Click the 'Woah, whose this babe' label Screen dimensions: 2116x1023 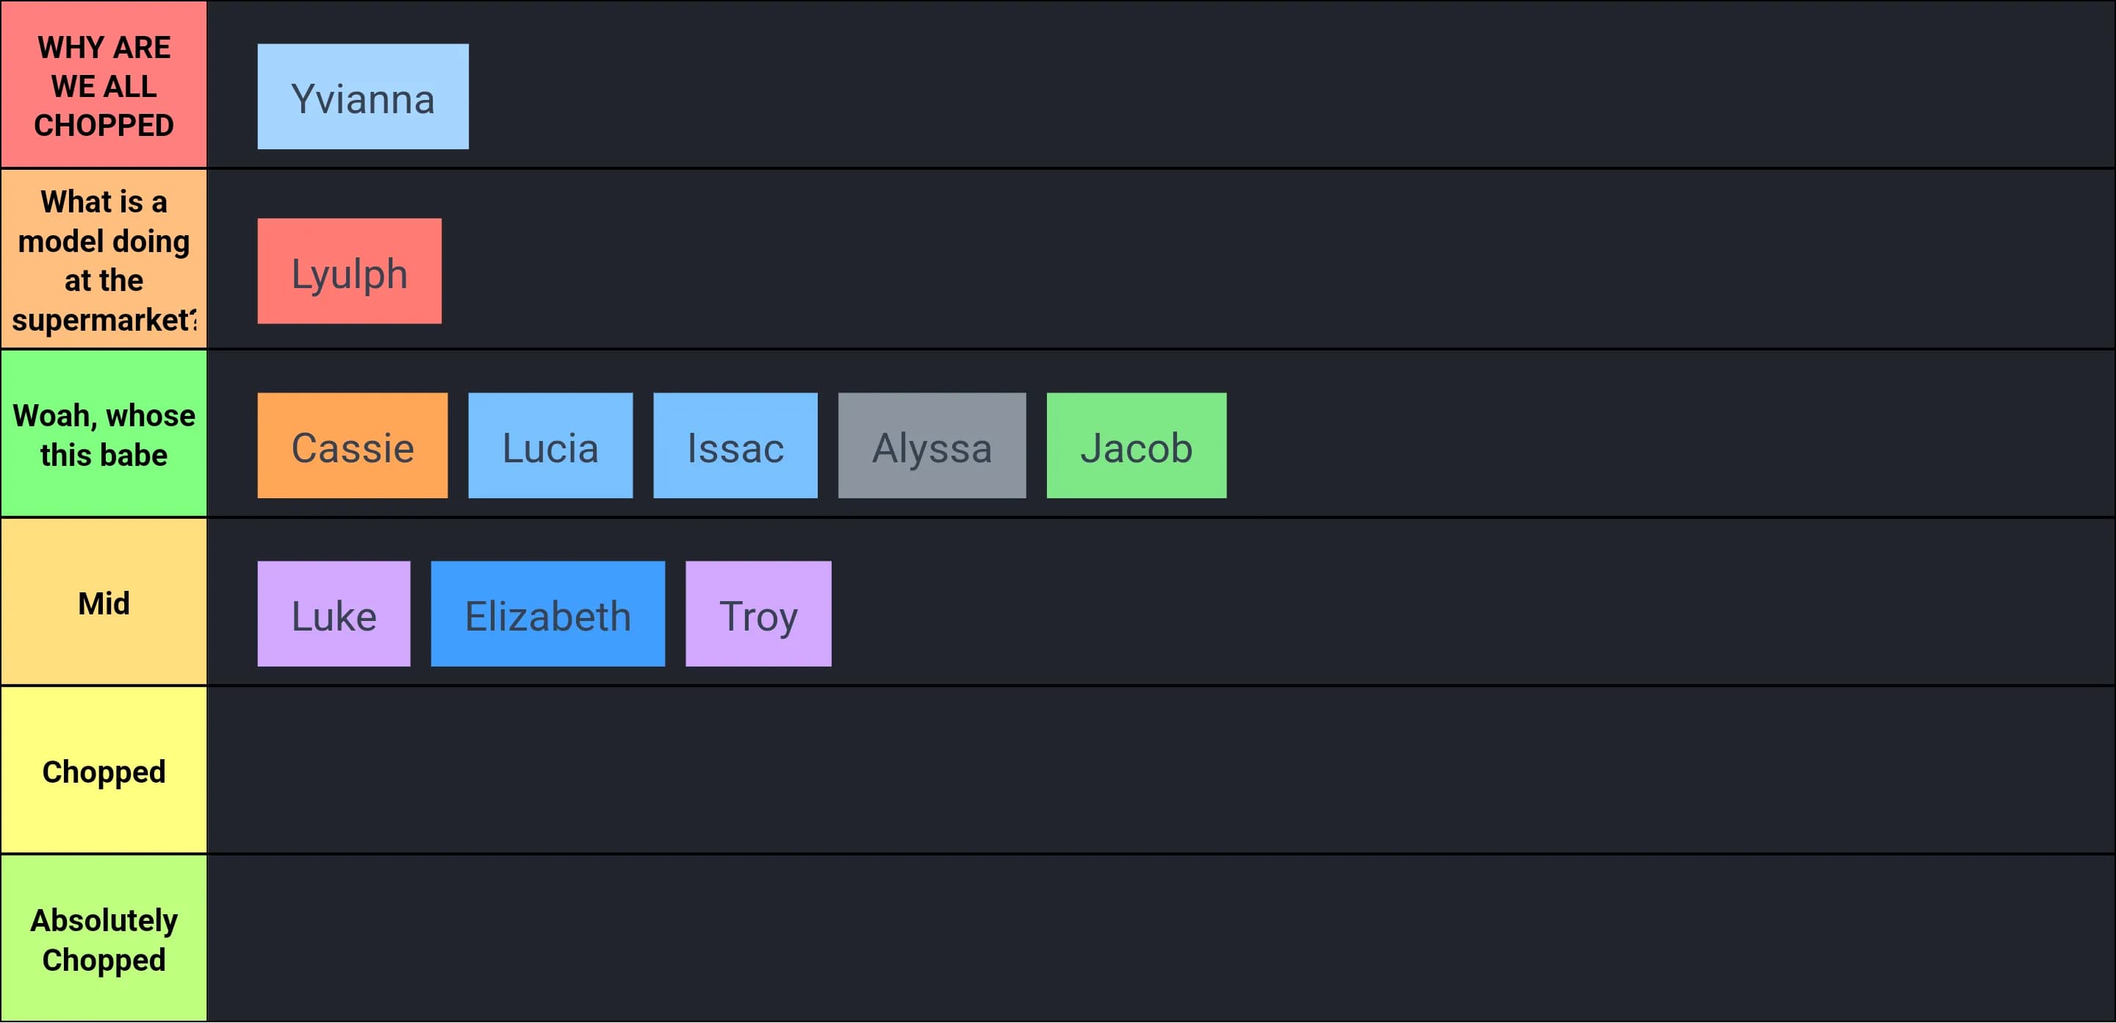[x=104, y=434]
